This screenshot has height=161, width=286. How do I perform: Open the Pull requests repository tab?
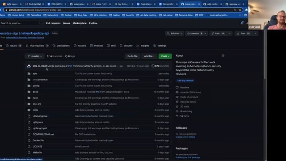[x=37, y=46]
